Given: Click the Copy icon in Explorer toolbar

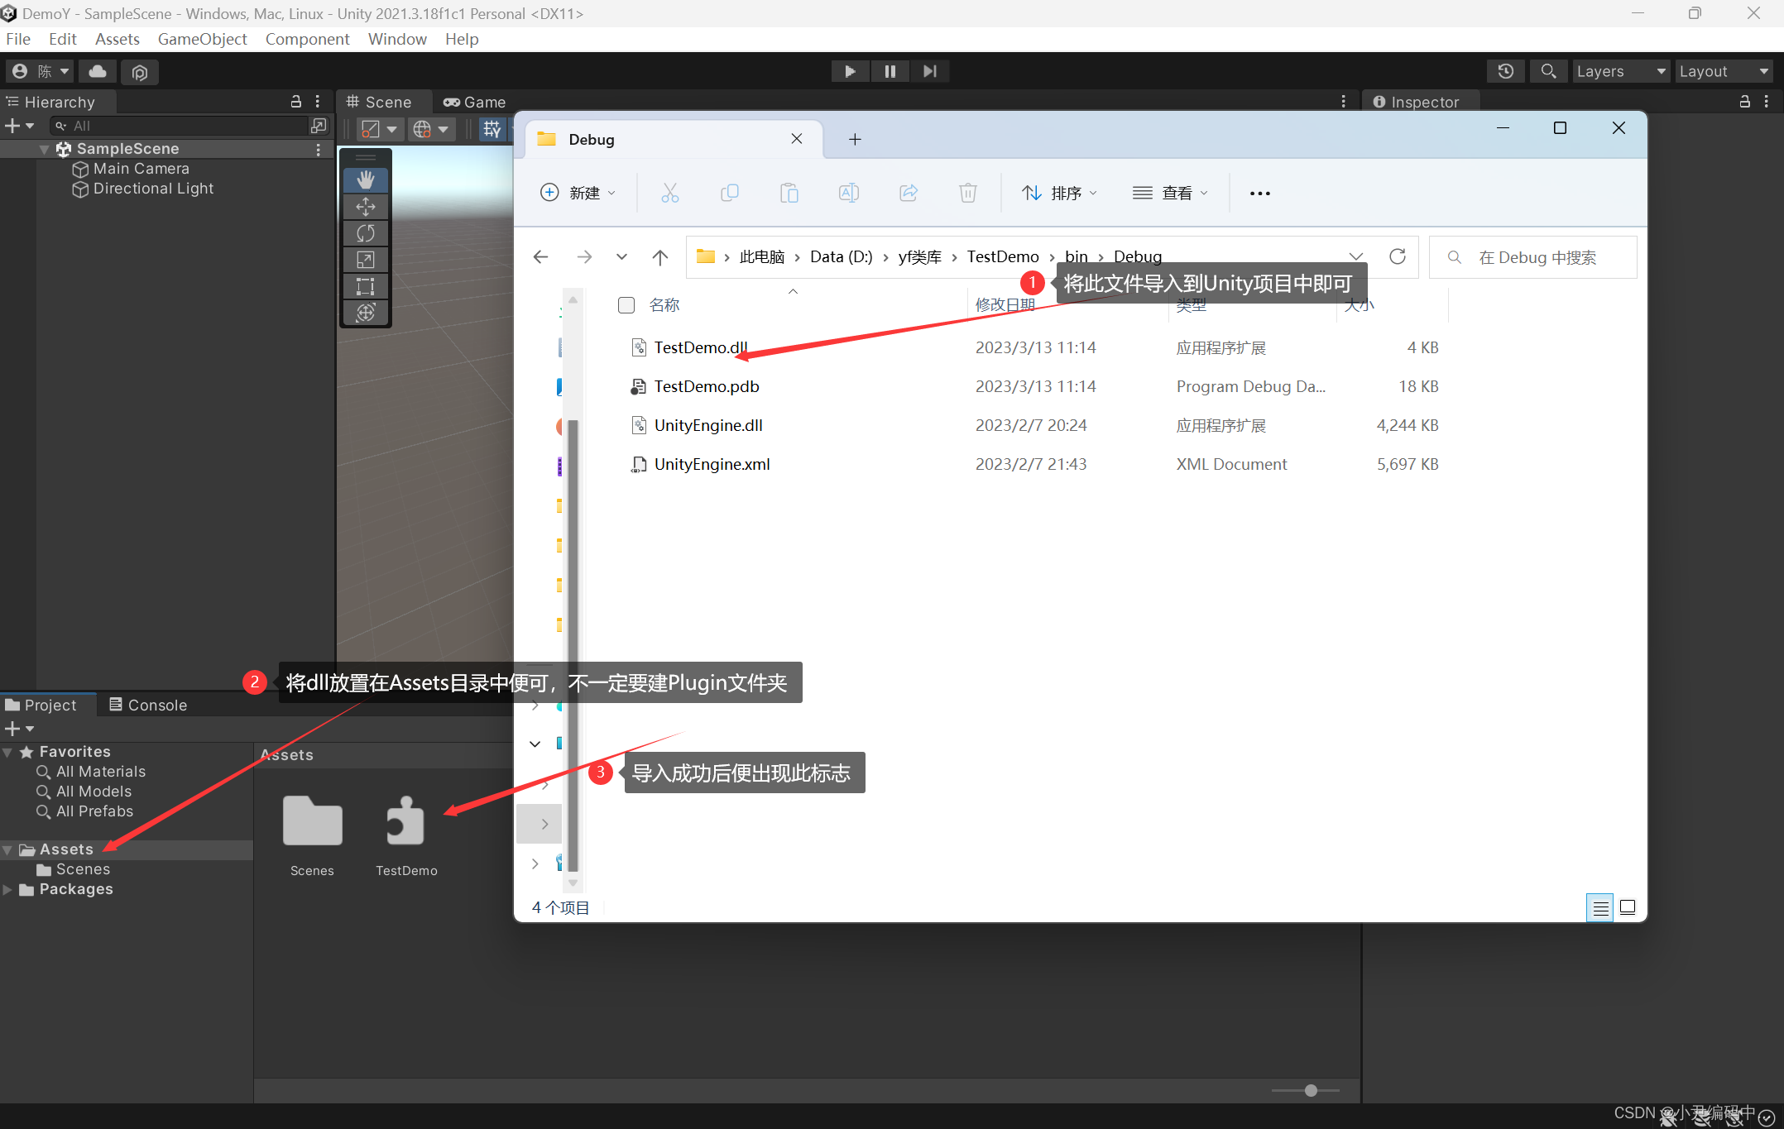Looking at the screenshot, I should (729, 193).
